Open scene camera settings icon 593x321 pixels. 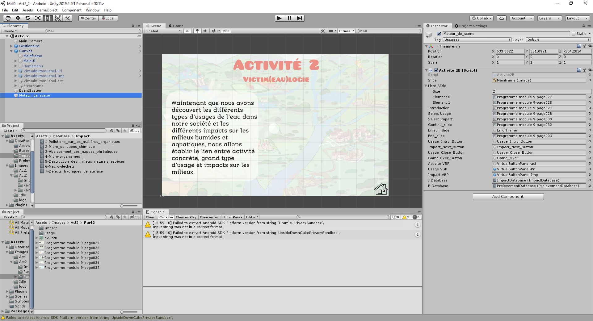(x=331, y=31)
